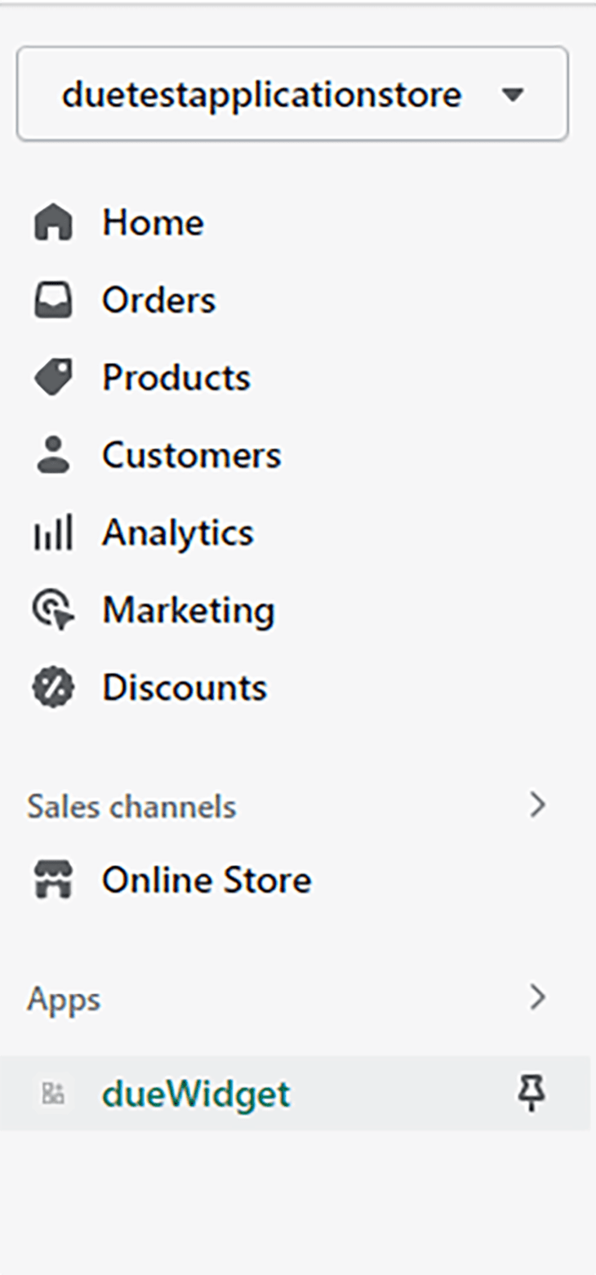Click the Products tag icon
Screen dimensions: 596x1275
[53, 377]
